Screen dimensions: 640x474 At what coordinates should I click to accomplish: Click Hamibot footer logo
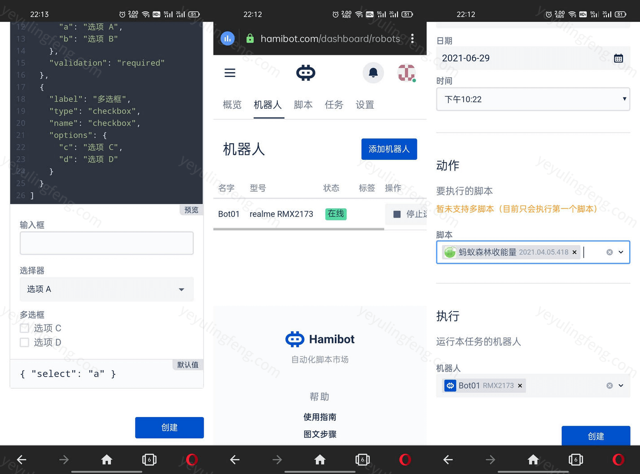tap(320, 339)
